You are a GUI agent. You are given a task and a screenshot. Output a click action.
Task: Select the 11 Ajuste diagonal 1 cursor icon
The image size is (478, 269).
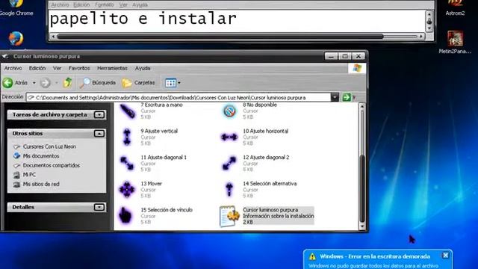click(127, 163)
